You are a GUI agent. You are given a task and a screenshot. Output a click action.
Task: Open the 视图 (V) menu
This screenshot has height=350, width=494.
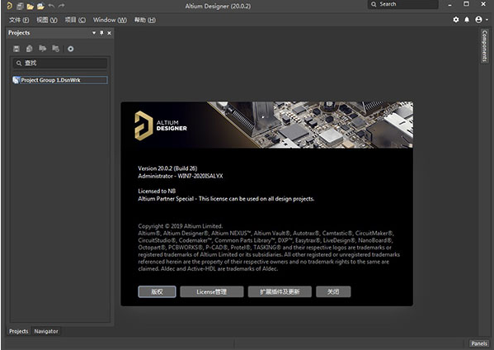click(x=47, y=20)
